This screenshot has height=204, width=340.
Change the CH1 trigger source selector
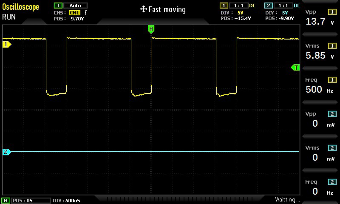tap(74, 13)
